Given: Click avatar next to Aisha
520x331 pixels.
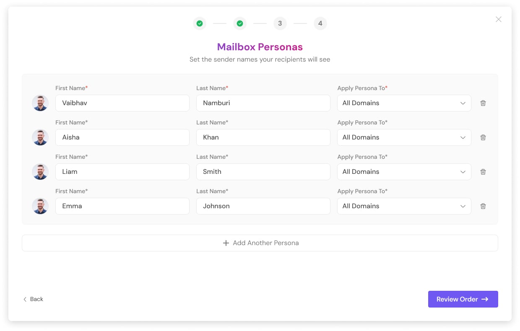Looking at the screenshot, I should point(40,137).
